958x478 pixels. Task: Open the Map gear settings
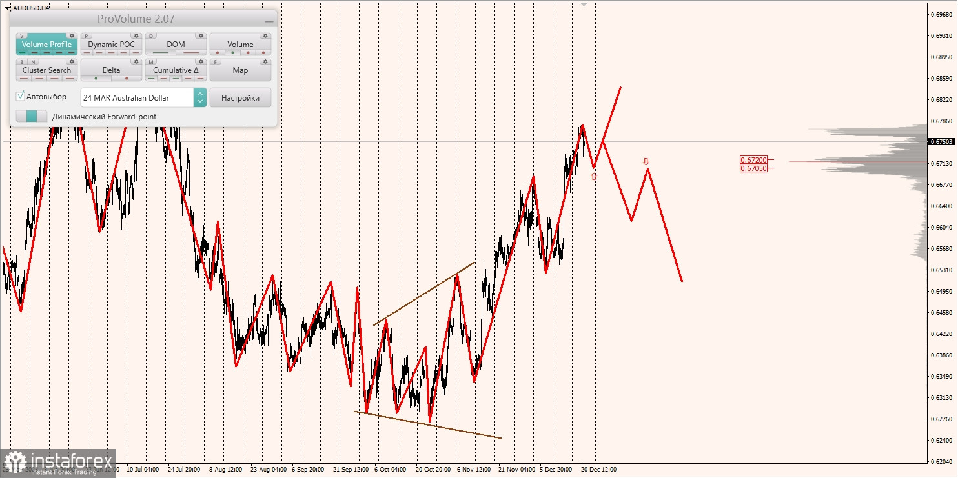click(x=265, y=62)
